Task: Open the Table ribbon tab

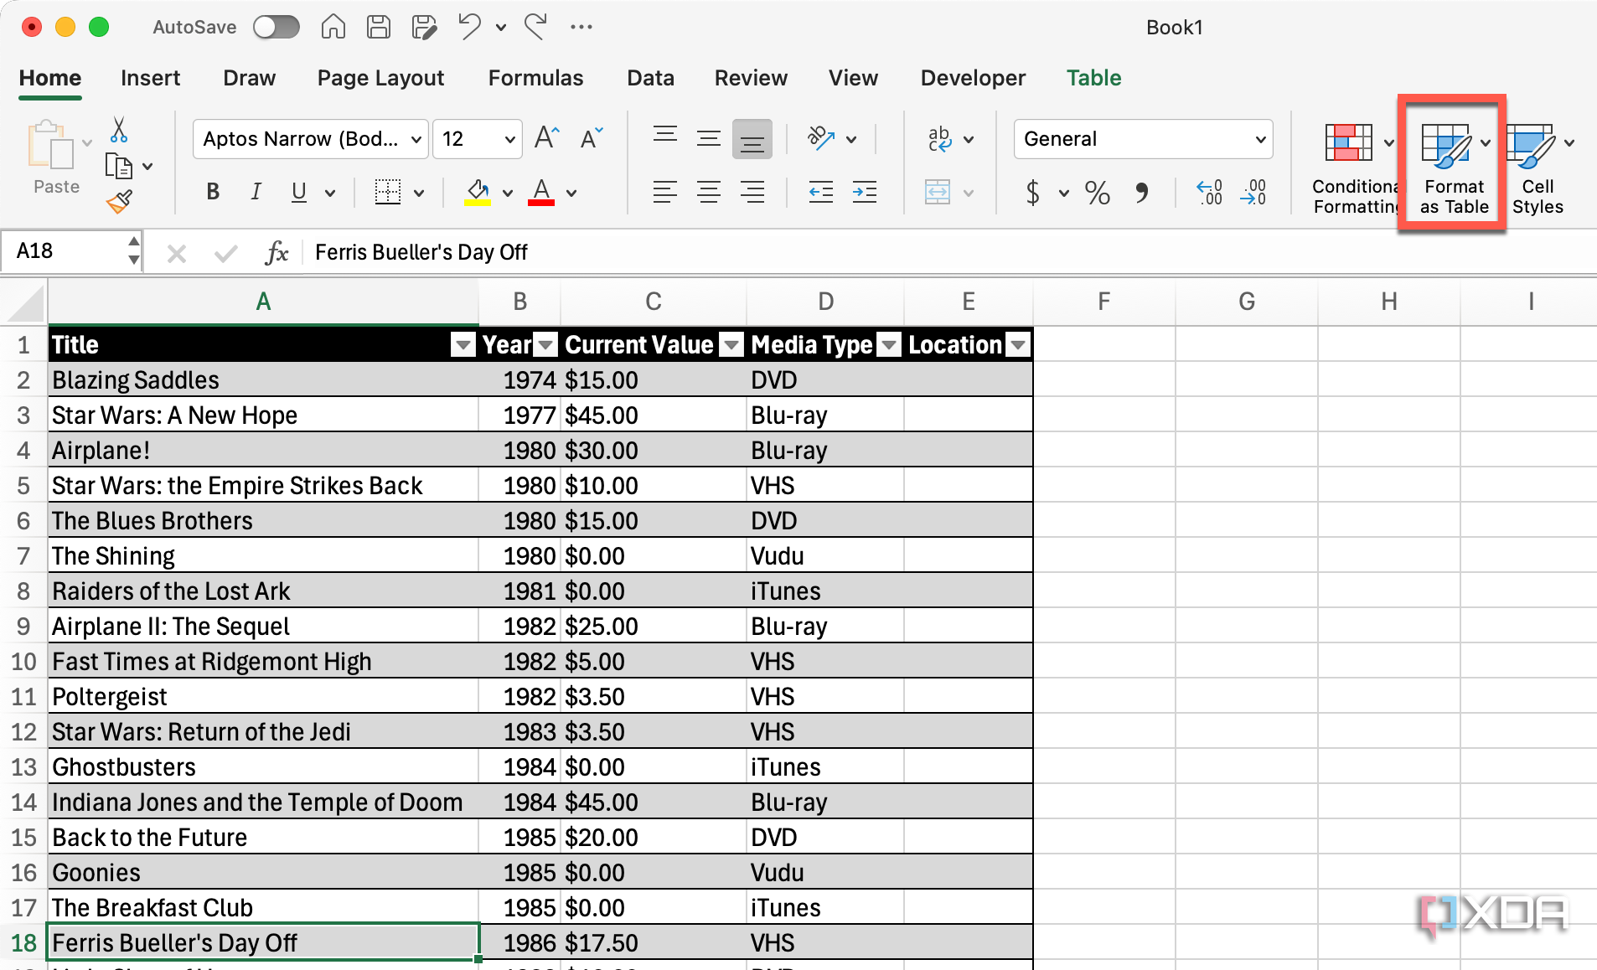Action: click(x=1093, y=78)
